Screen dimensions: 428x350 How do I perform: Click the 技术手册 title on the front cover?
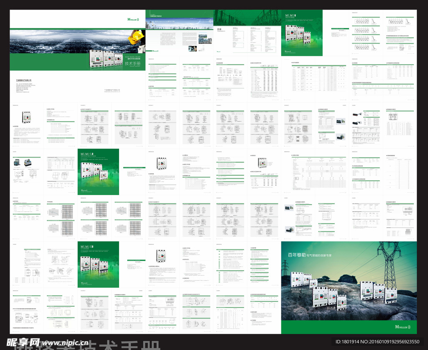[132, 63]
